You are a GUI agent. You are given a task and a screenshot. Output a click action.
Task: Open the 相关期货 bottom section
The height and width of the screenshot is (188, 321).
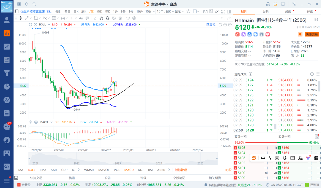pyautogui.click(x=215, y=178)
